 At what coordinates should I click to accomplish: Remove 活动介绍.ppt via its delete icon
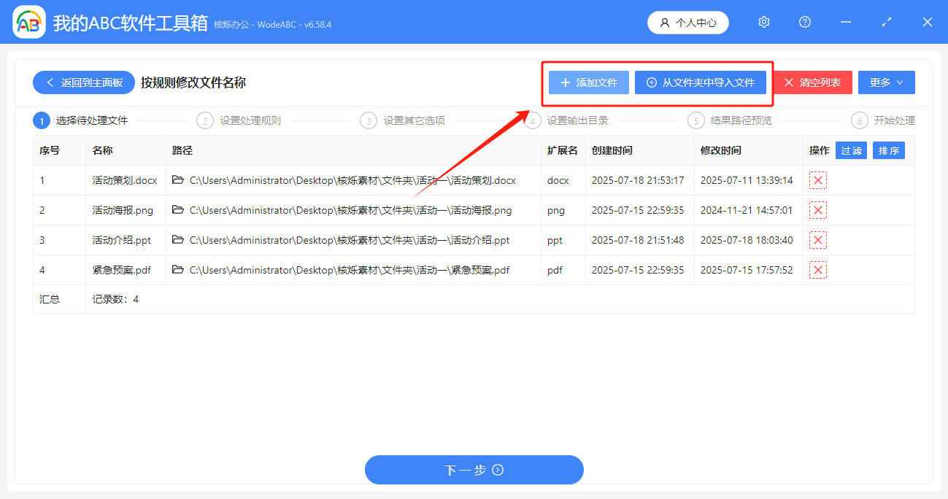coord(818,240)
